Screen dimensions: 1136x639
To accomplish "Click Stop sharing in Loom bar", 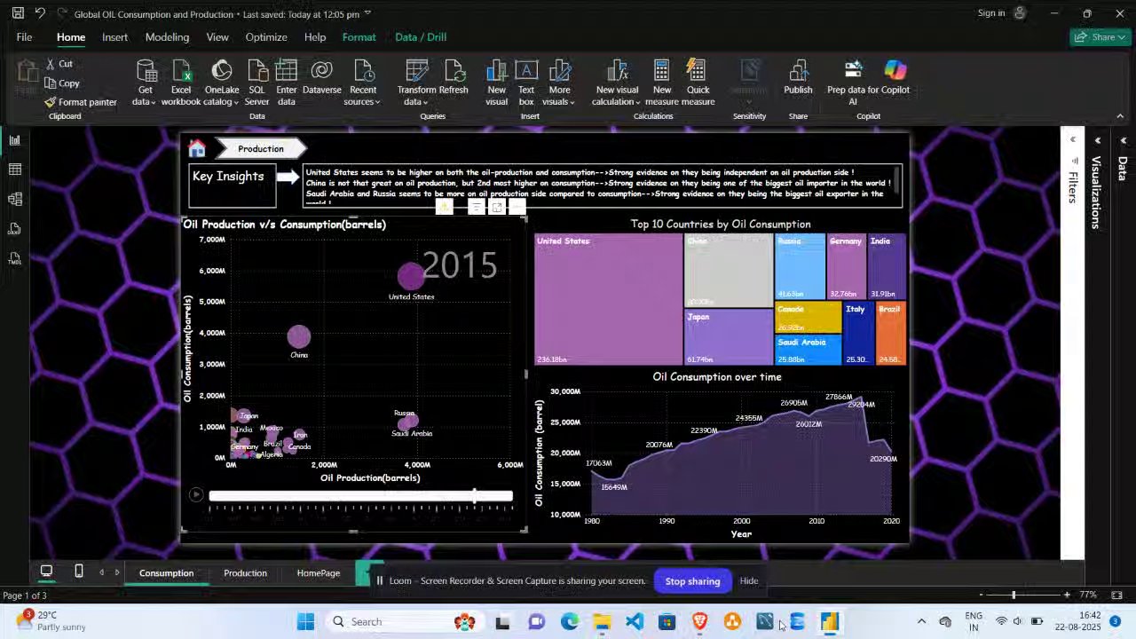I will coord(692,580).
